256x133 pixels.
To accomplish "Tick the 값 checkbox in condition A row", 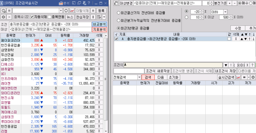I will (x=229, y=39).
